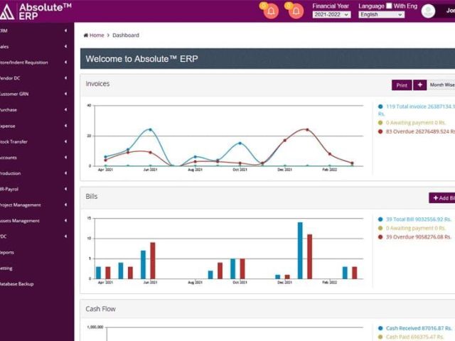Go to the Home breadcrumb link
The width and height of the screenshot is (455, 341).
[x=97, y=35]
